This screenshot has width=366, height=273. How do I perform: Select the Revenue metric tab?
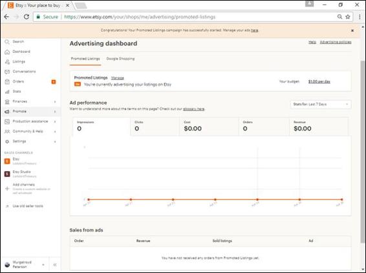(319, 126)
